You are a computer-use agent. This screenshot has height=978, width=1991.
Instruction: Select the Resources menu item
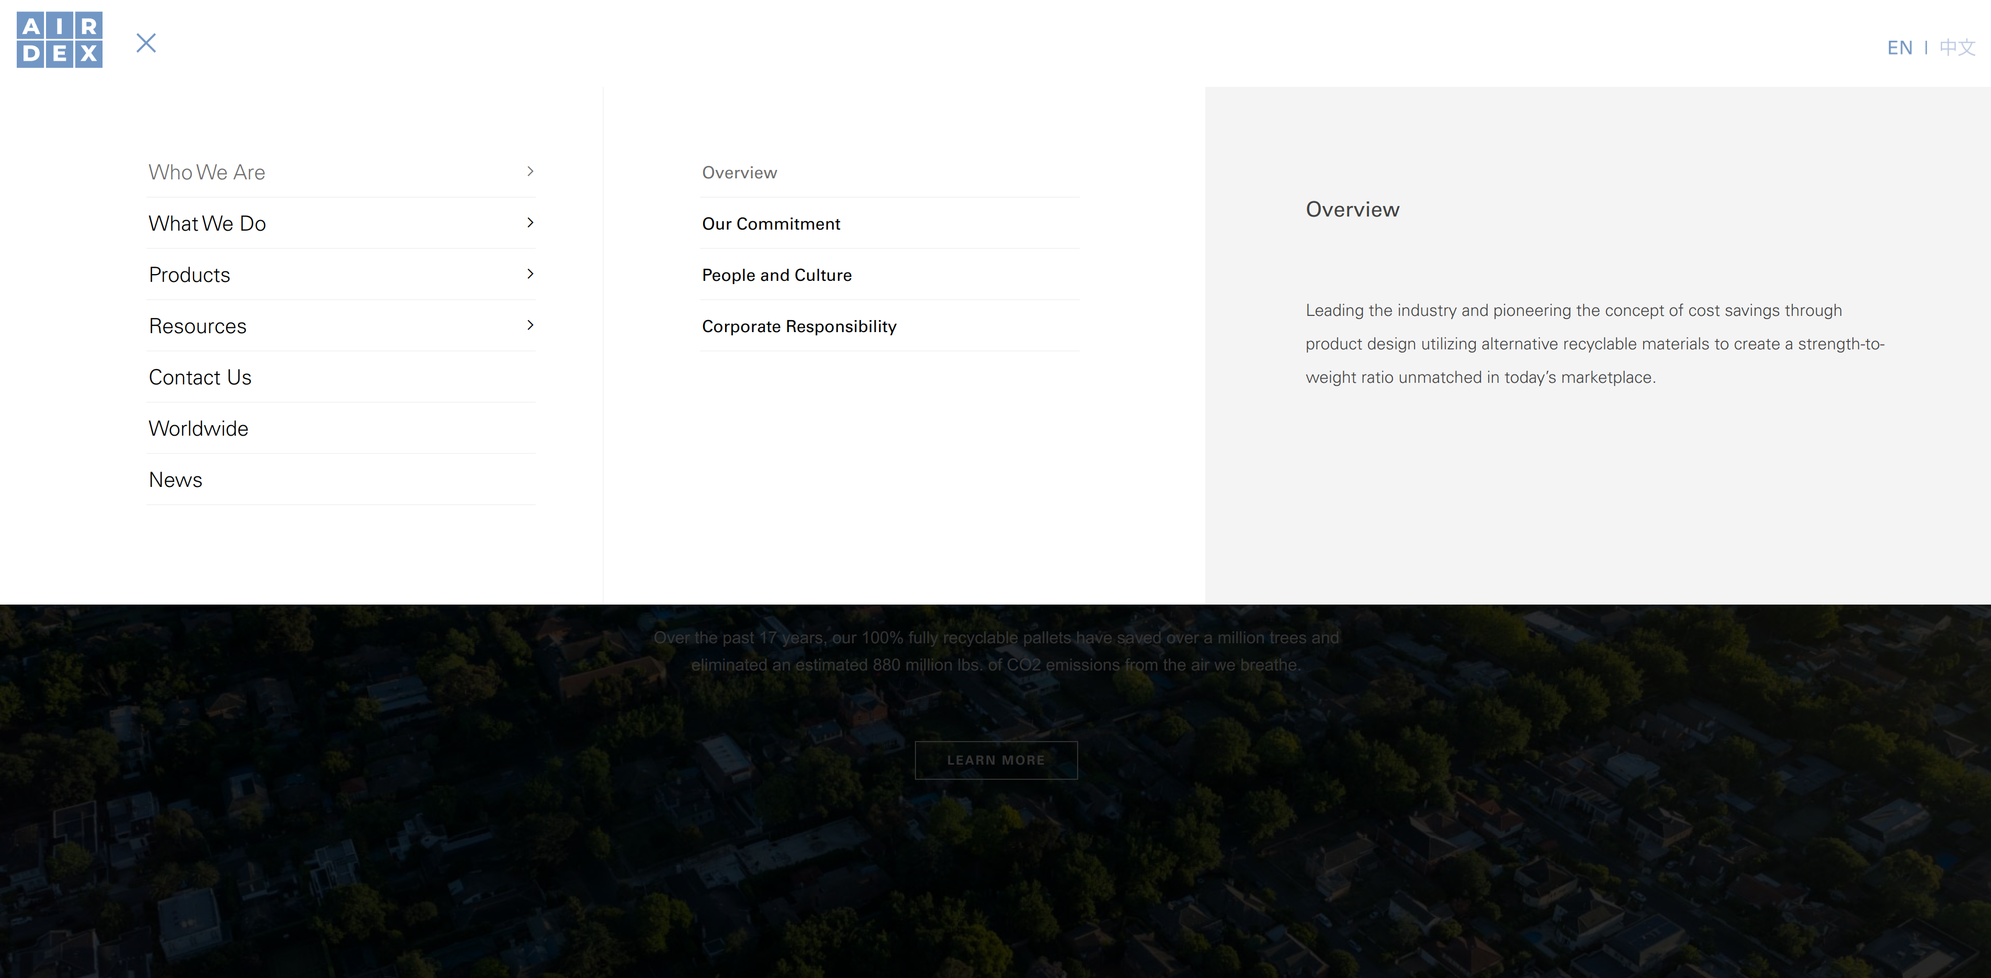(198, 326)
